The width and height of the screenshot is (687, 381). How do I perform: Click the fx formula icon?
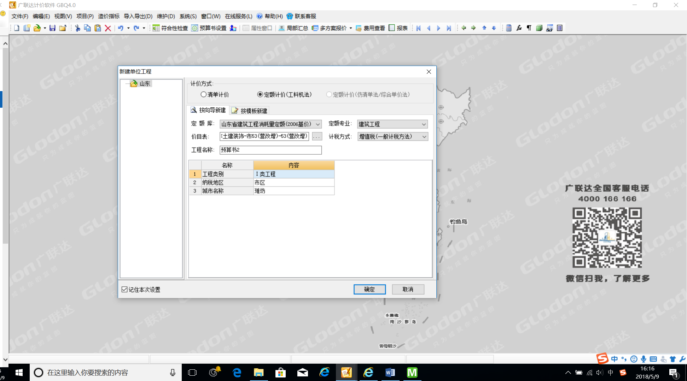click(x=519, y=28)
